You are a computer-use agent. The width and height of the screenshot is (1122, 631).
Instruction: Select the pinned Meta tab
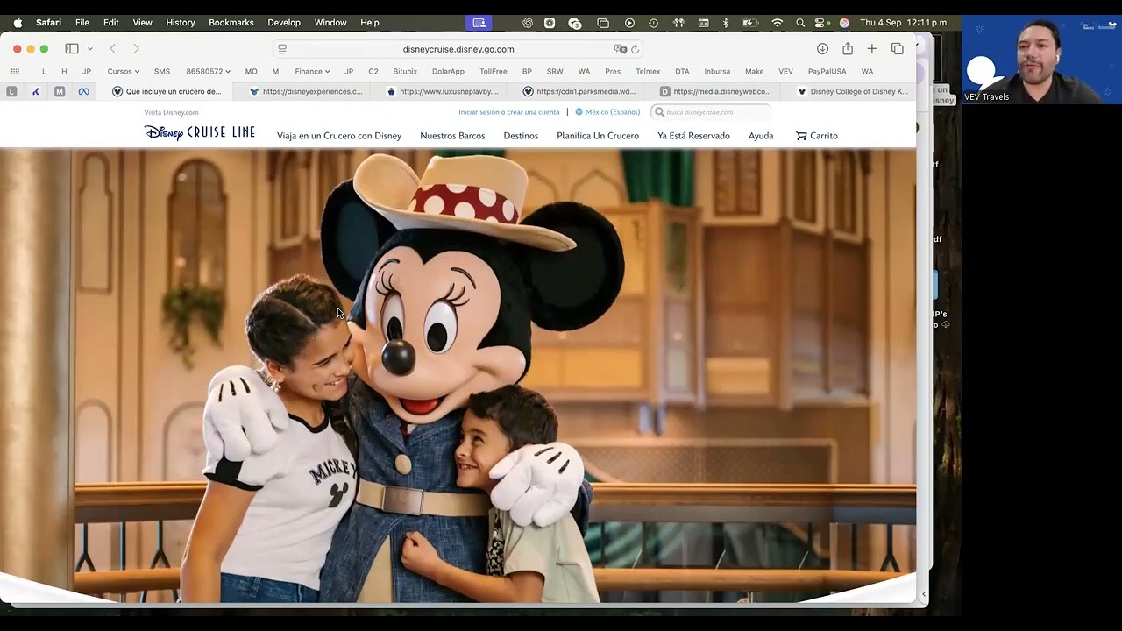pos(84,91)
